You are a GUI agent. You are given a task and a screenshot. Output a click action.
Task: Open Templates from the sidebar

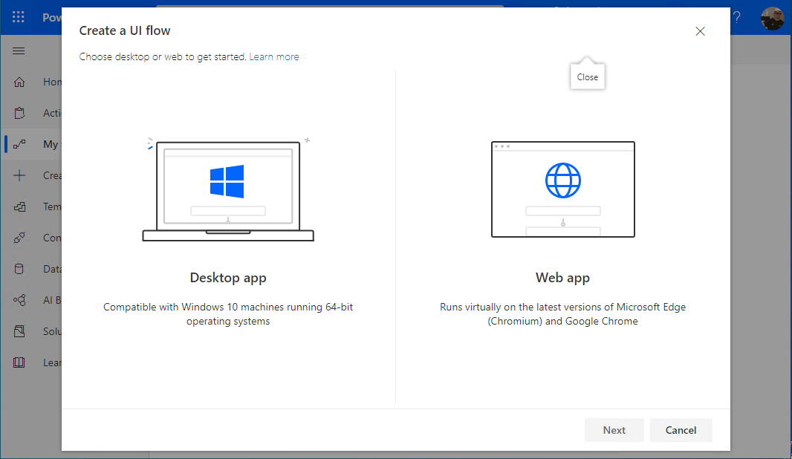tap(19, 206)
